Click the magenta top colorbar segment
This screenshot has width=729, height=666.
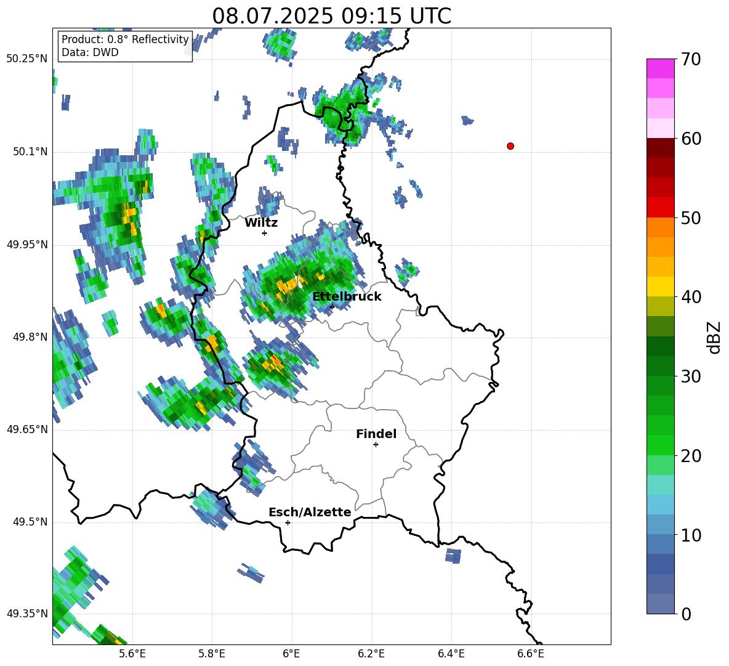coord(660,68)
